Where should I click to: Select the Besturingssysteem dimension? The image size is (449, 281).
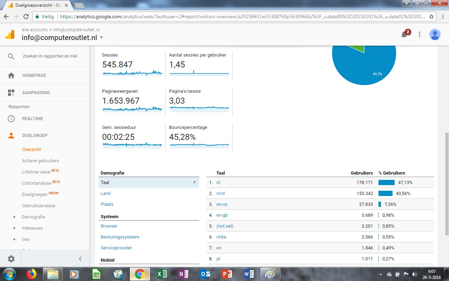(120, 237)
